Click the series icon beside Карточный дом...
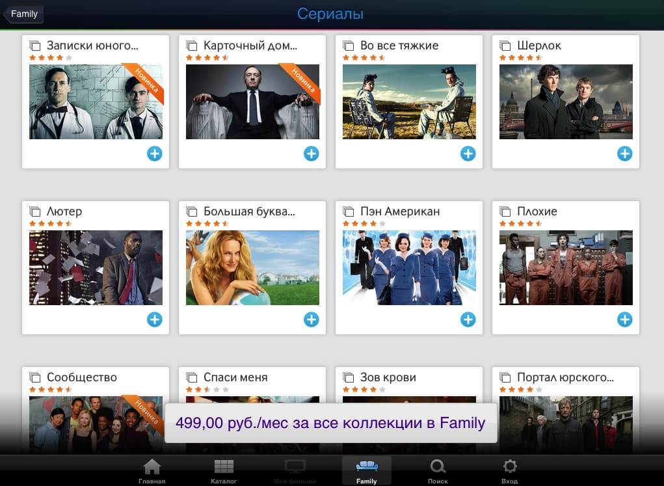 (191, 45)
